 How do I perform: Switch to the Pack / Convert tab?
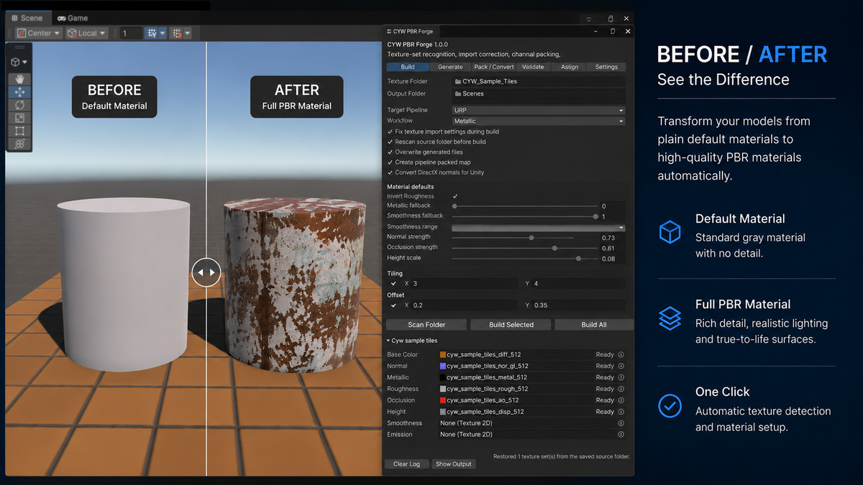[x=494, y=67]
